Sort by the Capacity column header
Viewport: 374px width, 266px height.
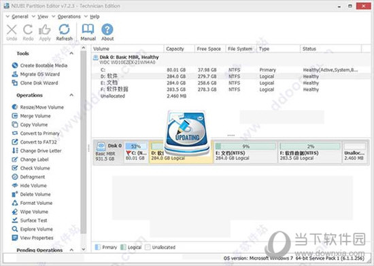coord(180,49)
